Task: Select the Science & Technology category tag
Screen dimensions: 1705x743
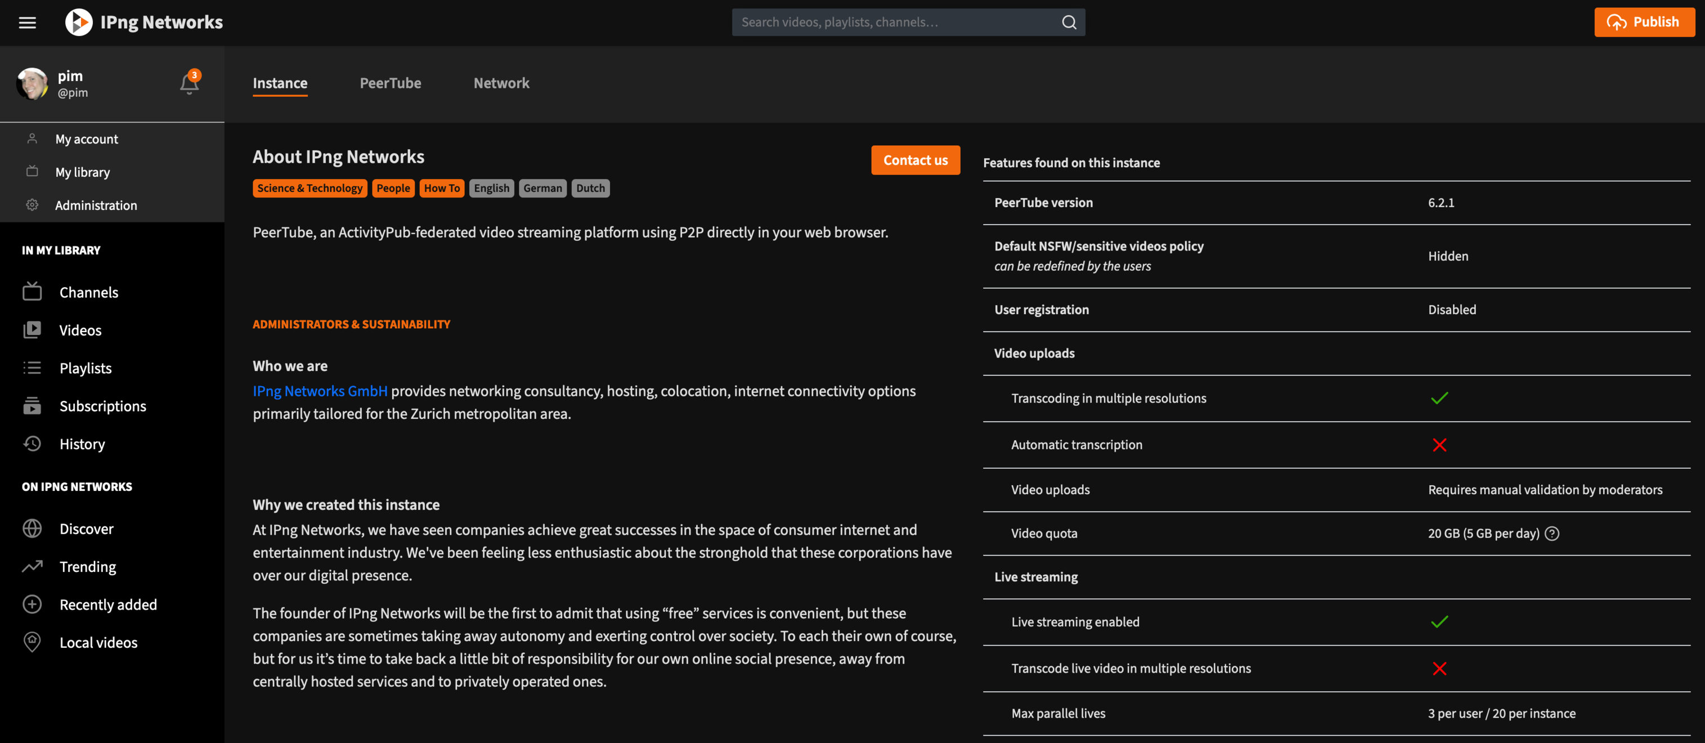Action: point(309,188)
